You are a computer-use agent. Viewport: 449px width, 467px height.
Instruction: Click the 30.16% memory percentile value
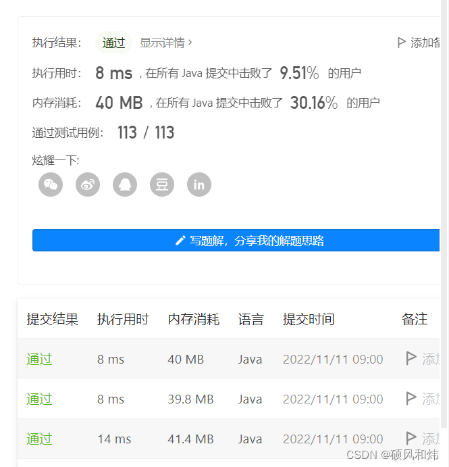314,103
